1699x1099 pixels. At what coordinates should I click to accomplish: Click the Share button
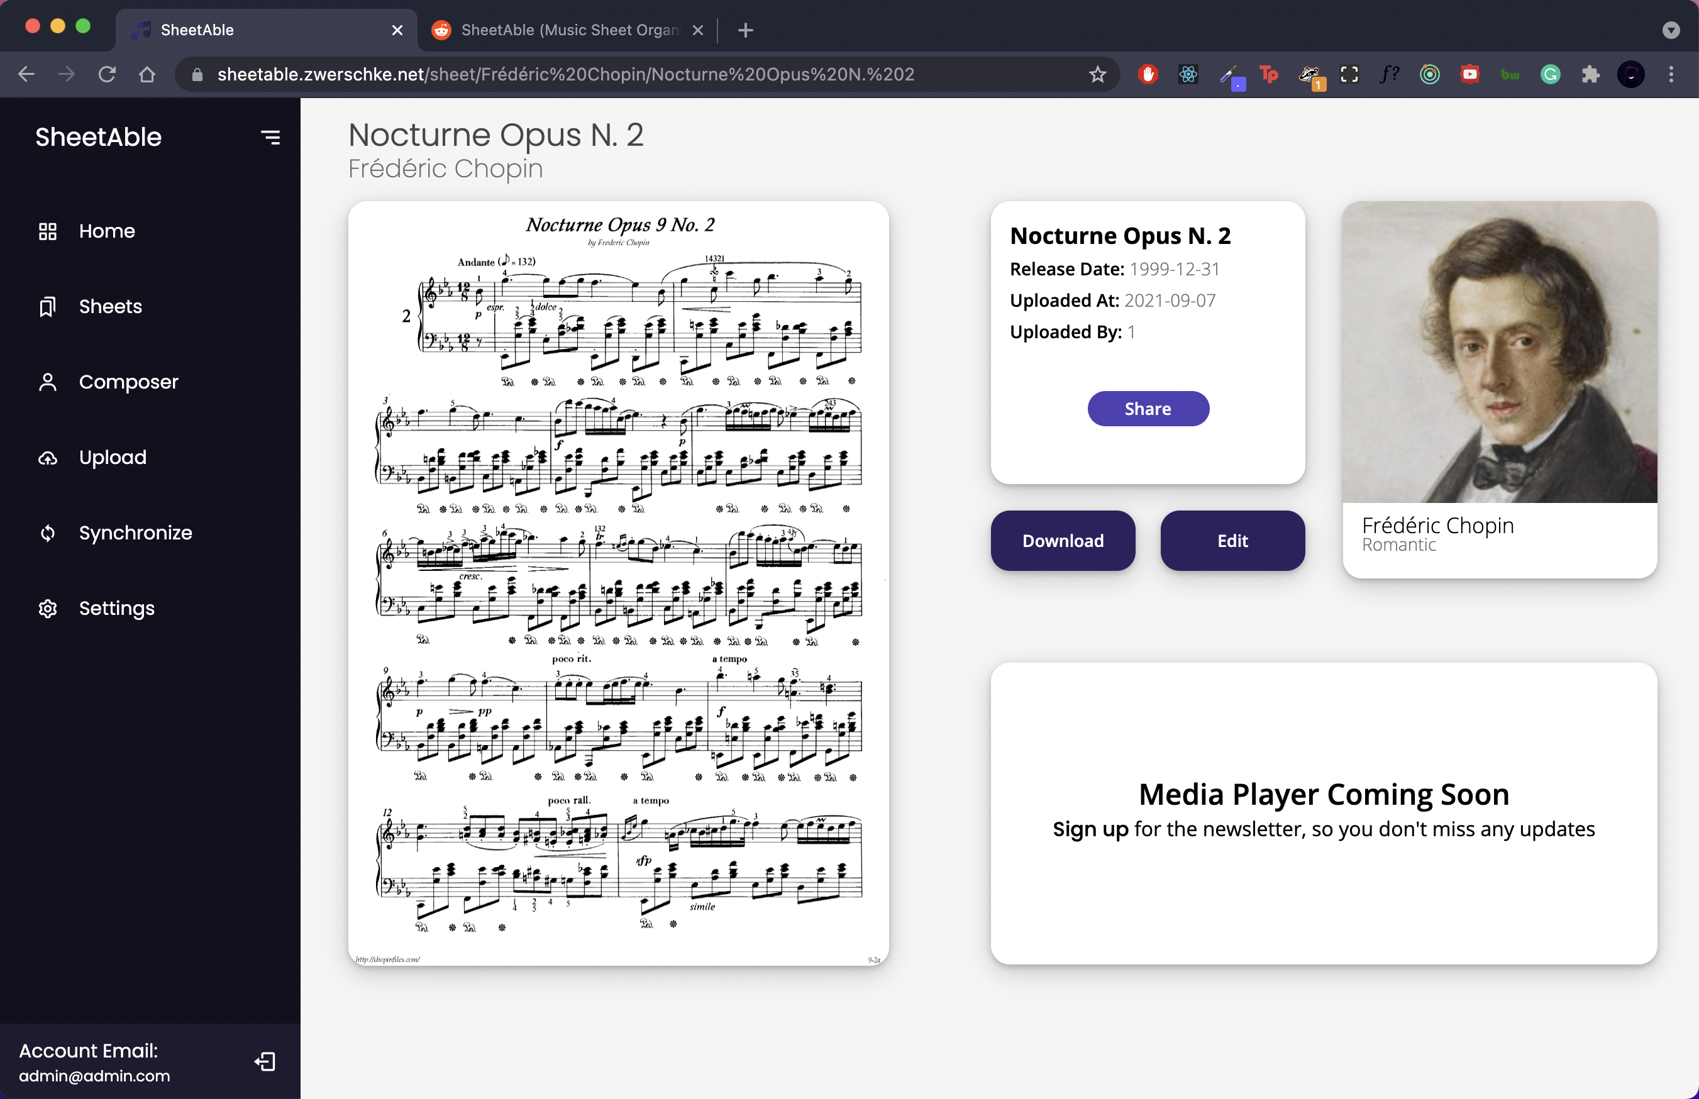tap(1148, 409)
